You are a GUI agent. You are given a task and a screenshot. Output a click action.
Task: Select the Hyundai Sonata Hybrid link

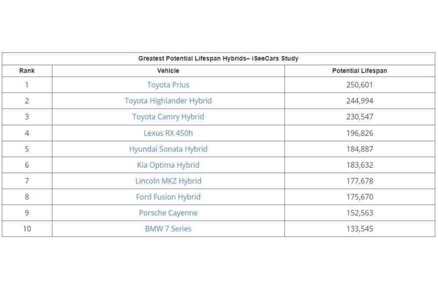tap(168, 149)
